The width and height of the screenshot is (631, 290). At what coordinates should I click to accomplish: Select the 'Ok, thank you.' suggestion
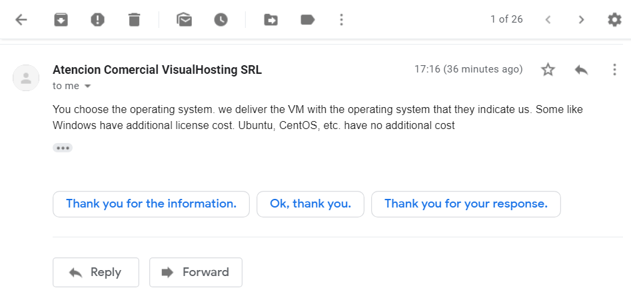tap(311, 204)
